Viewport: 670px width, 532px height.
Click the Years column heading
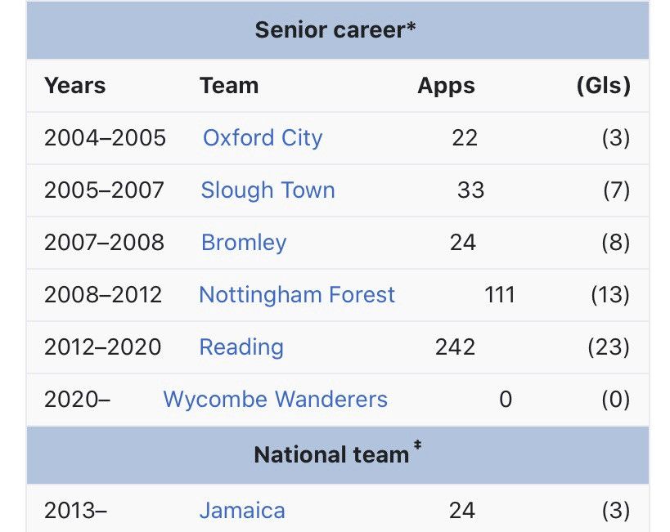[x=74, y=85]
